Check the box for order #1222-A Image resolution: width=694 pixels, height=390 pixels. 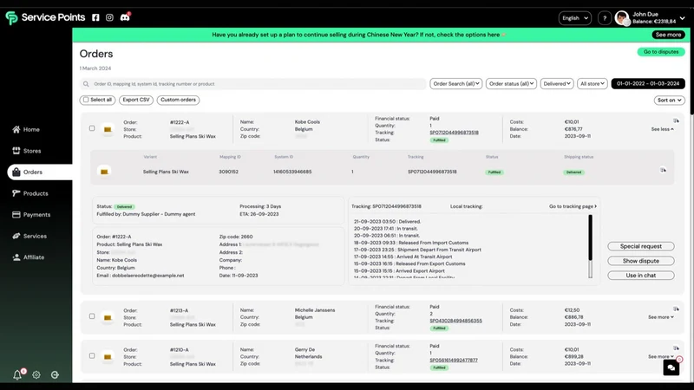pyautogui.click(x=92, y=128)
